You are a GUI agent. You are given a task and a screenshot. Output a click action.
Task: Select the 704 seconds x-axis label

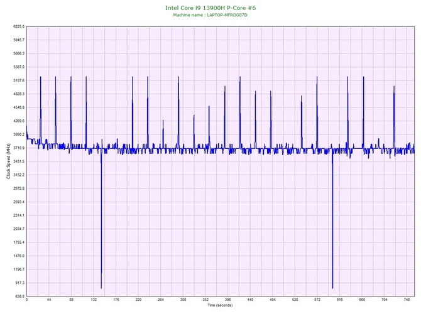(x=384, y=300)
